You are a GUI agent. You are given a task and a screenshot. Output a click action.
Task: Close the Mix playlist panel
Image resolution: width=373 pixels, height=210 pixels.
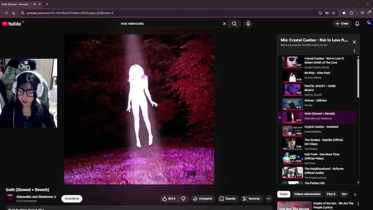tap(354, 42)
